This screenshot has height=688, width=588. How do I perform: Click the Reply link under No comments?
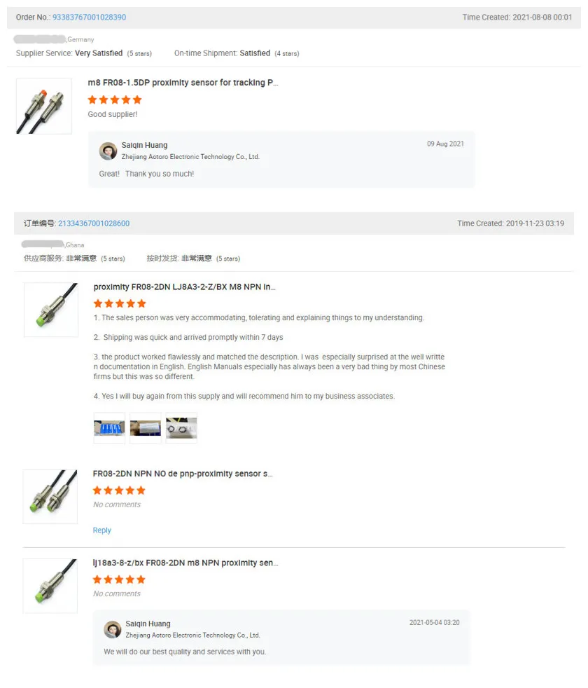[x=101, y=530]
